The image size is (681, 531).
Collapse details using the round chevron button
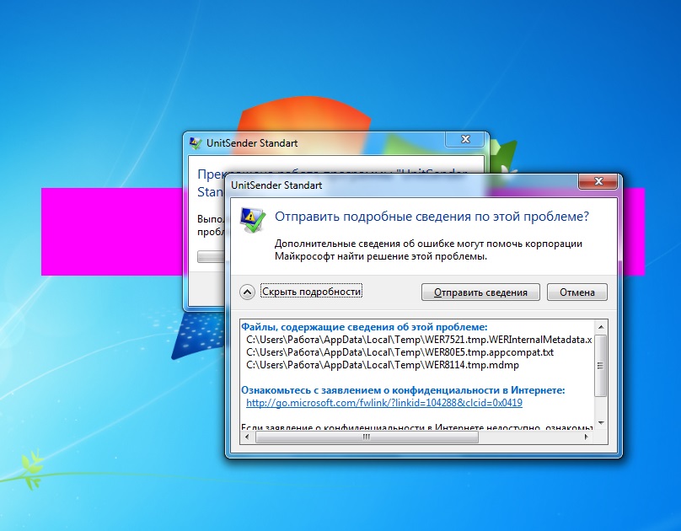tap(247, 292)
